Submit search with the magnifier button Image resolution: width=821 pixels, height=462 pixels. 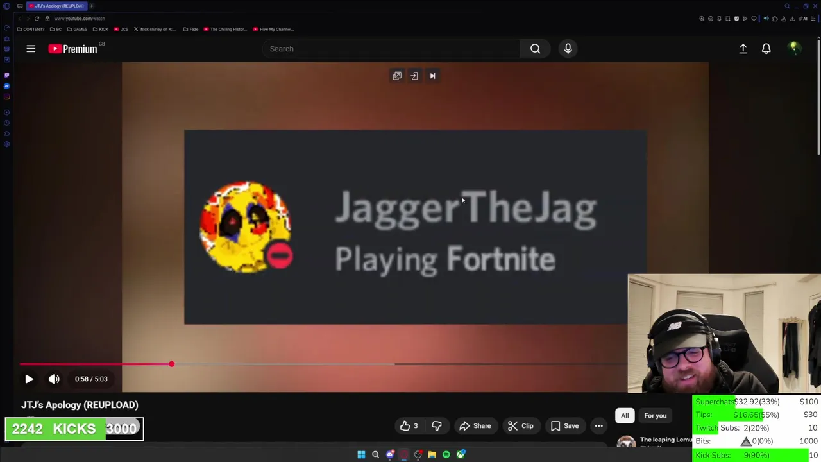pos(535,49)
